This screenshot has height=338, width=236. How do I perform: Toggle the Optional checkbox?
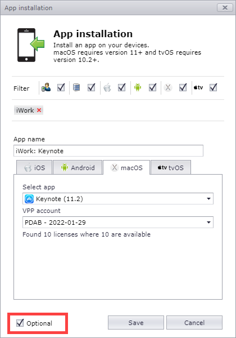(20, 323)
